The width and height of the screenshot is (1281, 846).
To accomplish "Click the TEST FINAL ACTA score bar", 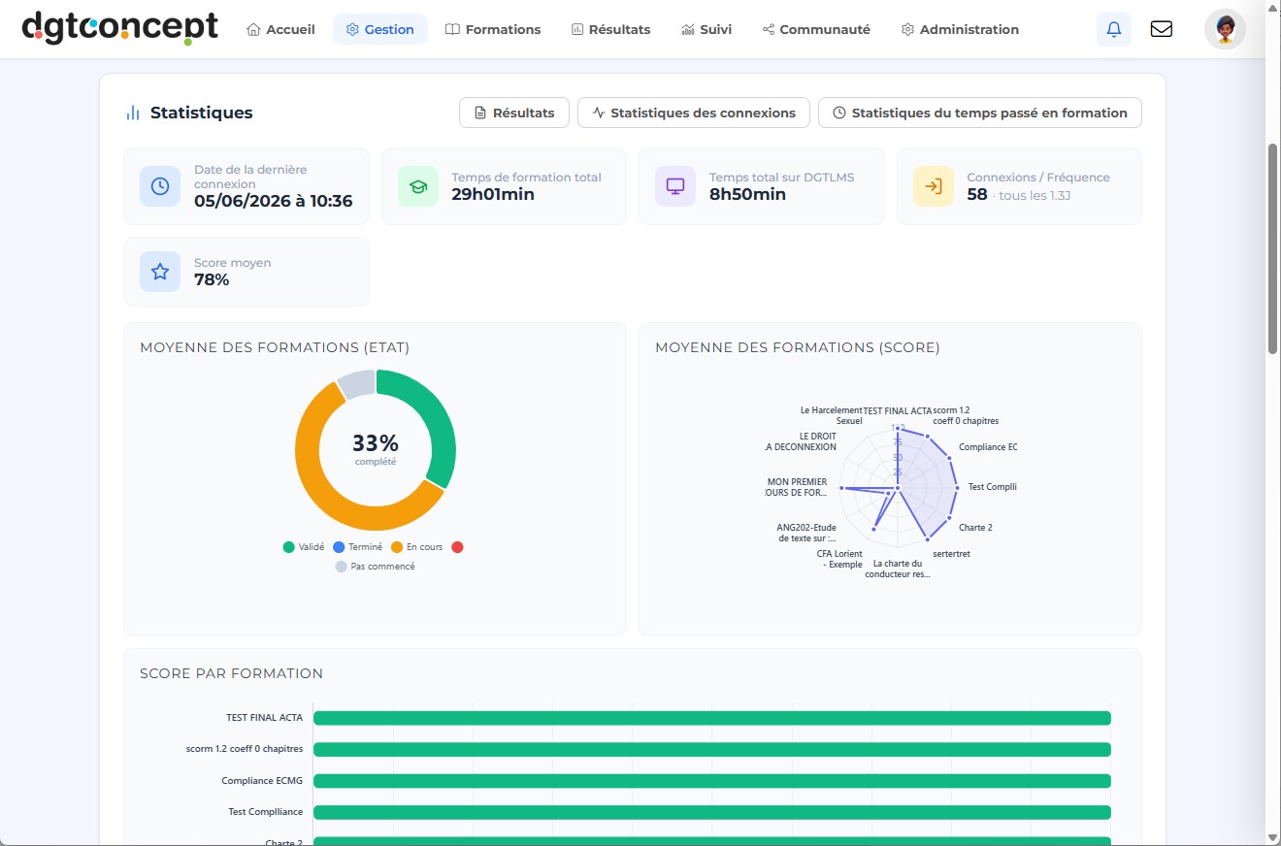I will [x=711, y=718].
